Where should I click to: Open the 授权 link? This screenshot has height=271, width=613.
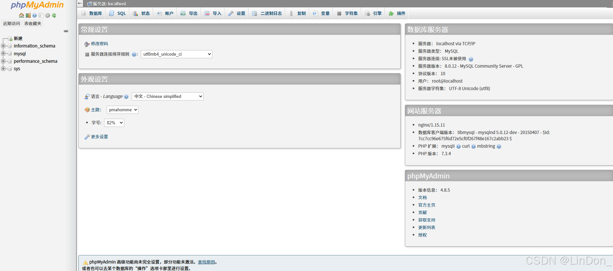422,235
